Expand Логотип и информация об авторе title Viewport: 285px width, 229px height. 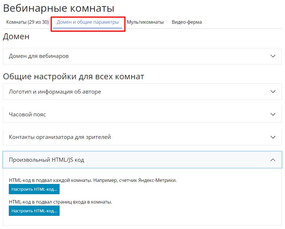click(x=55, y=92)
